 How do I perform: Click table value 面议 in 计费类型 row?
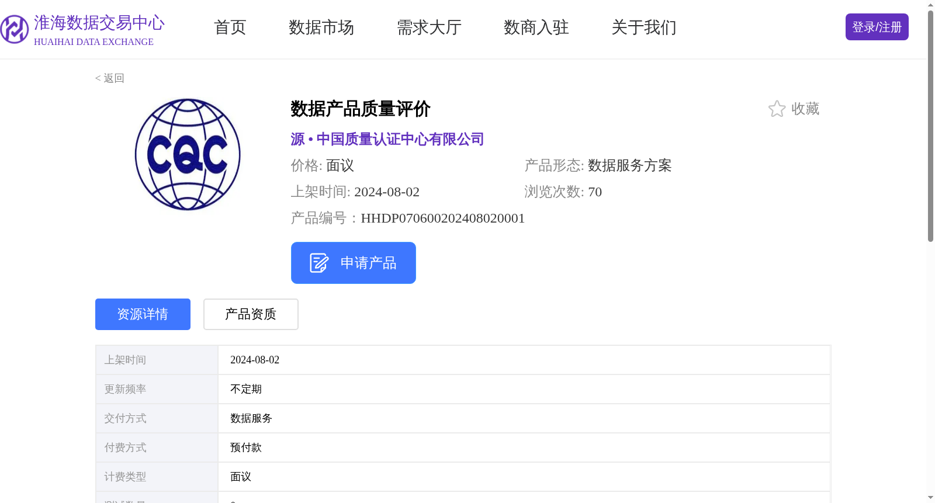[241, 477]
